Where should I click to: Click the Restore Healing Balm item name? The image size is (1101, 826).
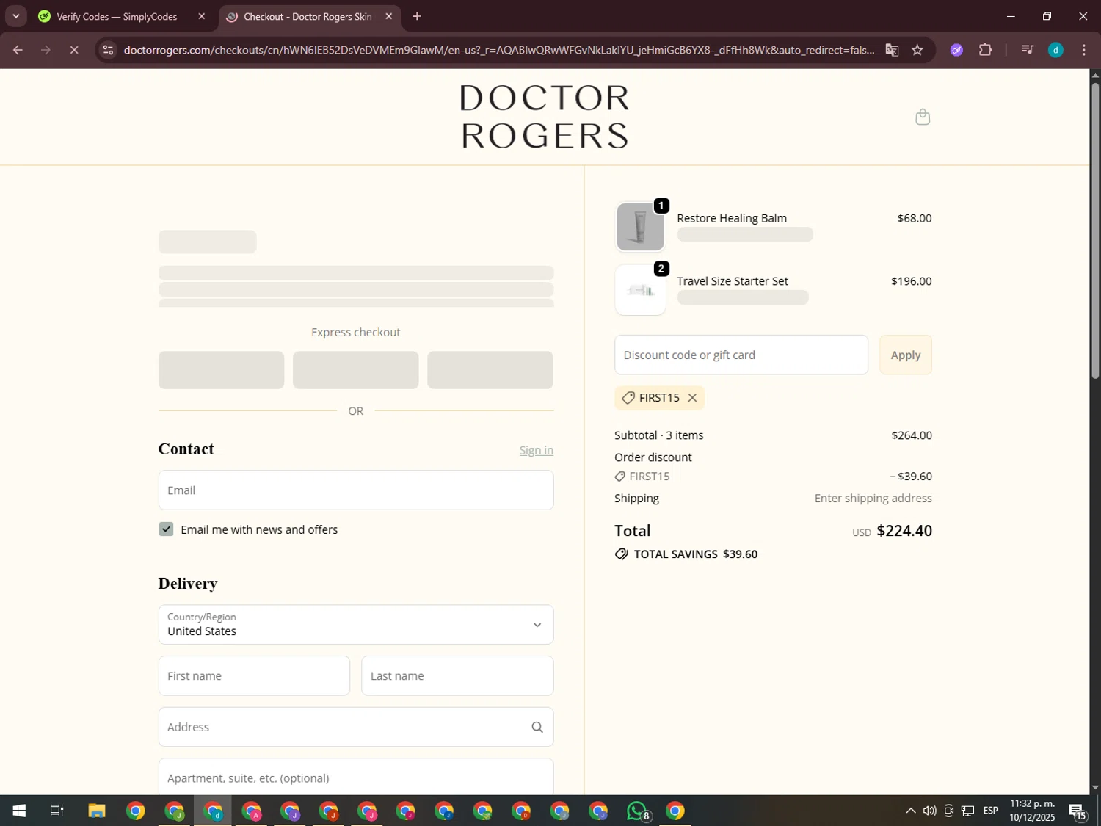pos(732,218)
